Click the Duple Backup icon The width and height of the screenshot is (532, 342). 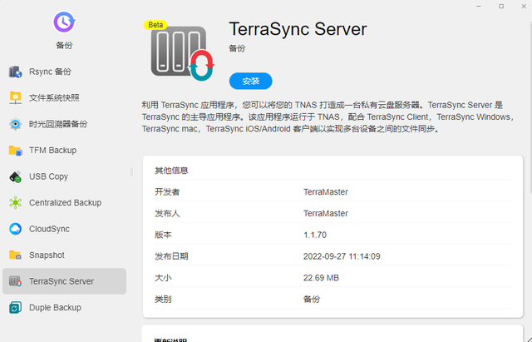point(15,307)
